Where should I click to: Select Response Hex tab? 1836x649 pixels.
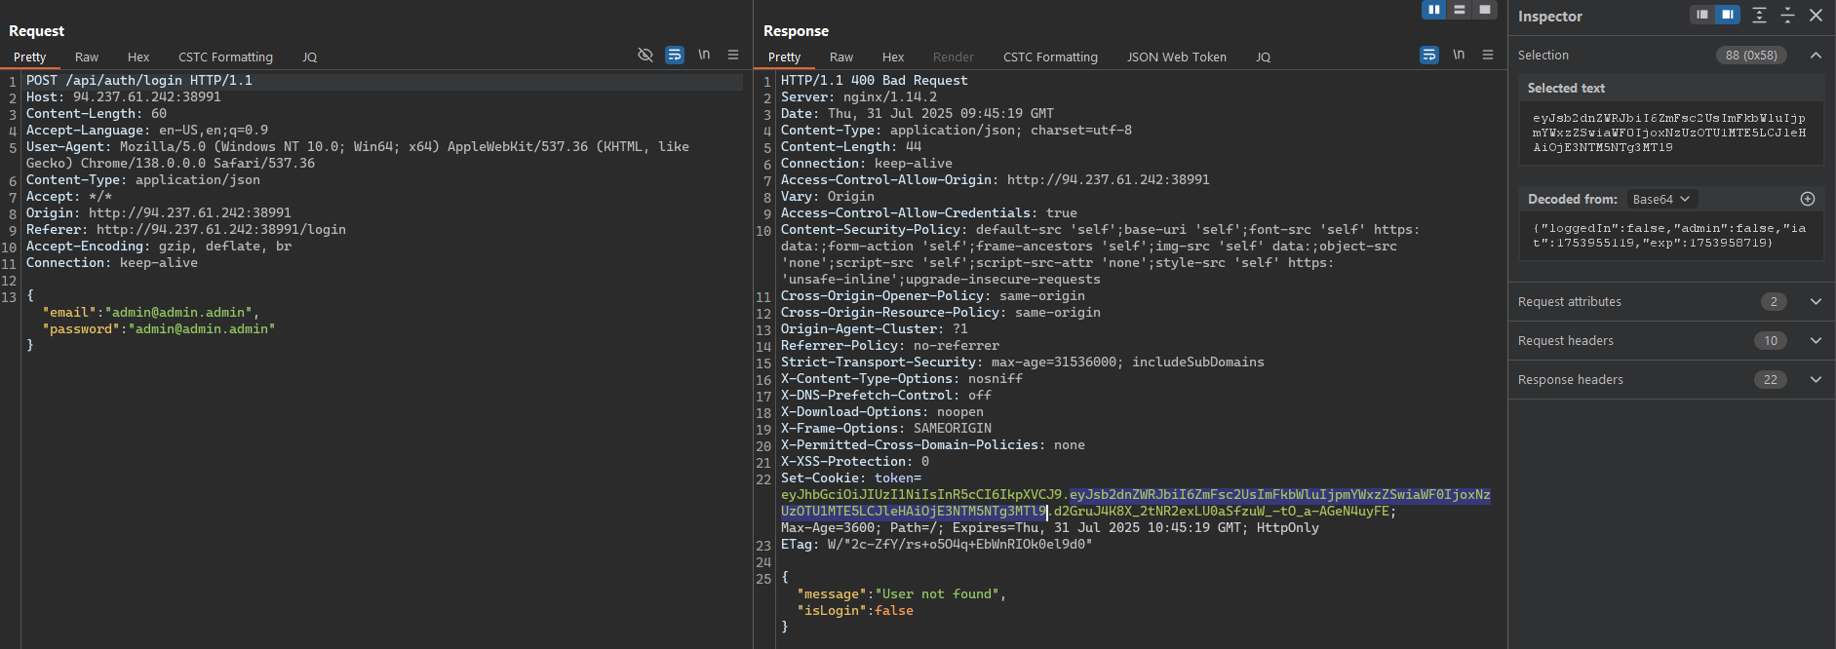(x=893, y=57)
